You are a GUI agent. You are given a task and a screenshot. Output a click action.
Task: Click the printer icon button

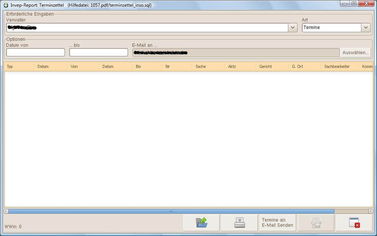239,223
